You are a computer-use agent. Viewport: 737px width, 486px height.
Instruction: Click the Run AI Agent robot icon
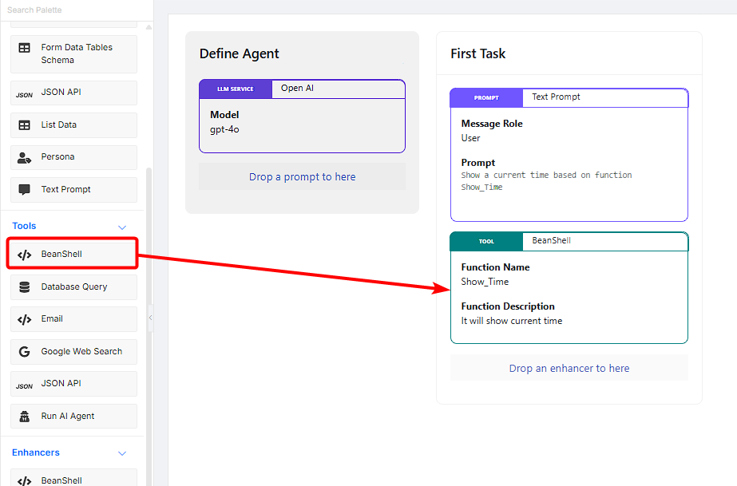tap(25, 417)
